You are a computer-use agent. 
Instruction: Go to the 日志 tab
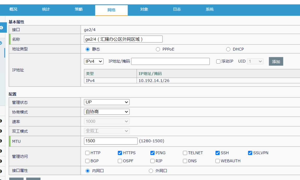click(177, 10)
